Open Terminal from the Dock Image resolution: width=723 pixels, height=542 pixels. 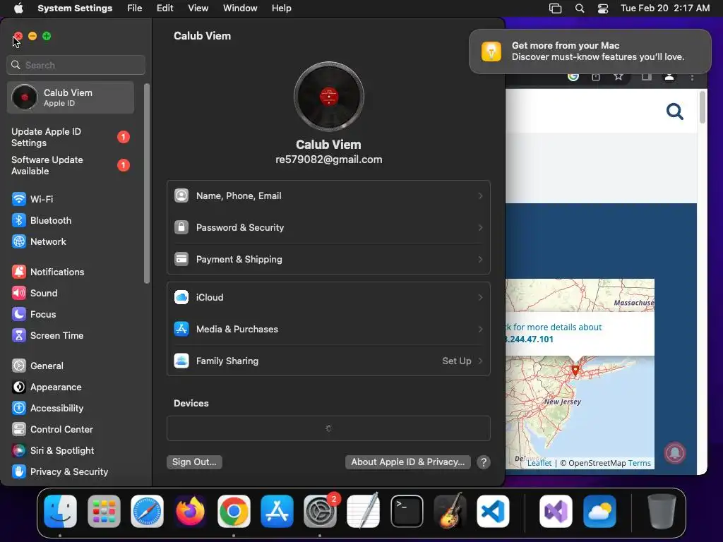click(407, 511)
